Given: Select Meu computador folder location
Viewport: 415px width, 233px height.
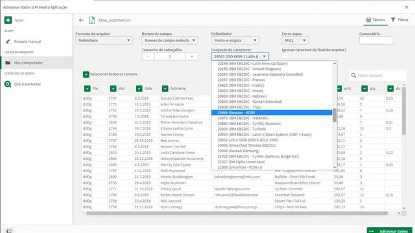Looking at the screenshot, I should click(36, 63).
